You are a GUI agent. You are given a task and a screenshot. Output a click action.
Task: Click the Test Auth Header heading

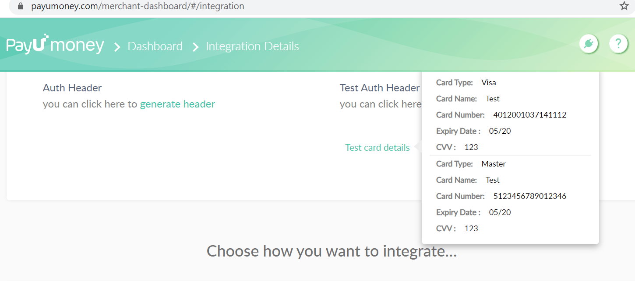380,88
